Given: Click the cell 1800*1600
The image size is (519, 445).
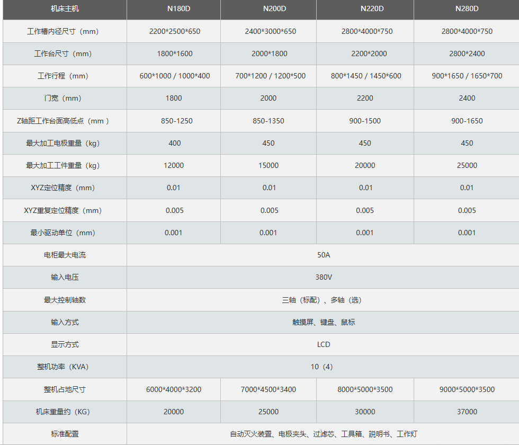Looking at the screenshot, I should point(175,54).
